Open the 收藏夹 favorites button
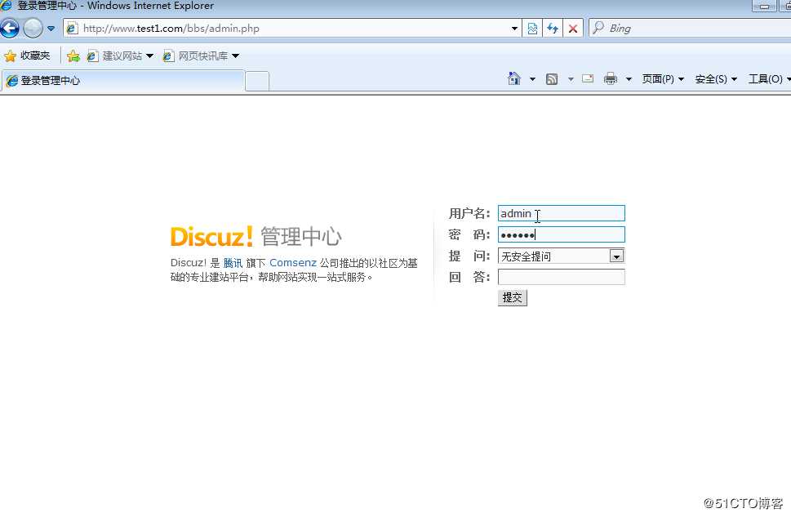 tap(27, 56)
